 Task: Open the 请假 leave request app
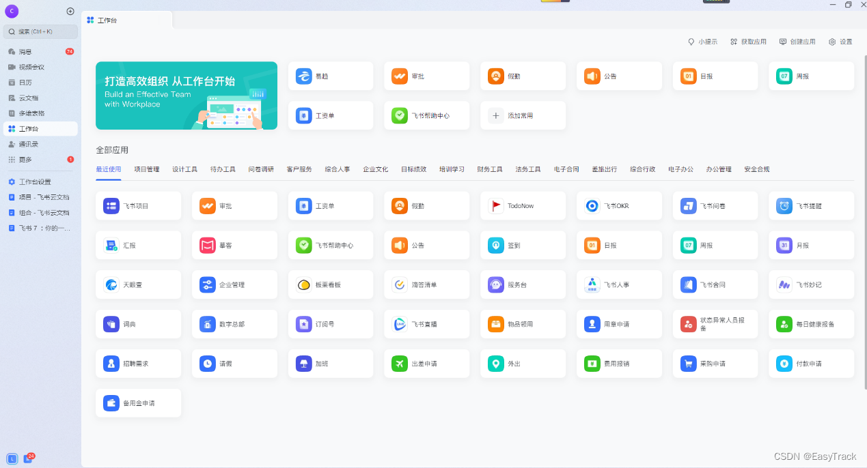click(234, 364)
